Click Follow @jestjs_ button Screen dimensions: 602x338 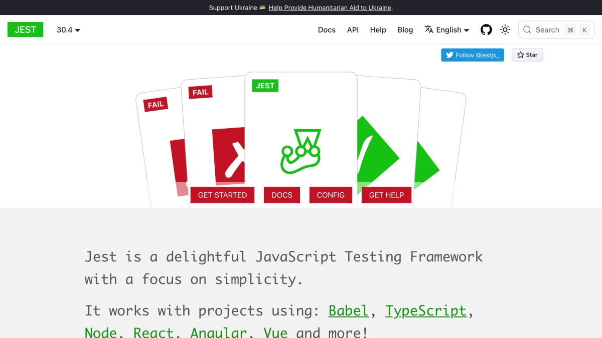[x=473, y=55]
